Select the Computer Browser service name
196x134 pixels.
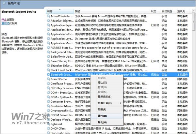[61, 101]
